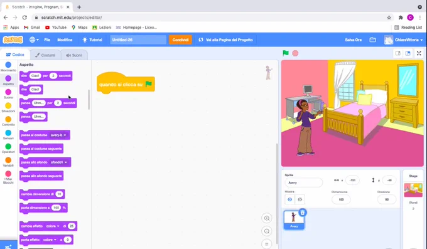Zoom in the code workspace
This screenshot has width=427, height=249.
click(267, 218)
